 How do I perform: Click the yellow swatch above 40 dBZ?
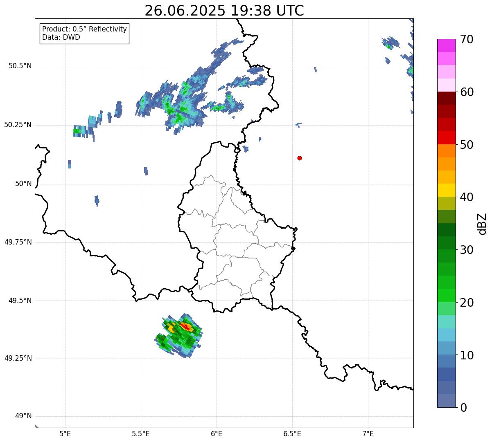(446, 190)
